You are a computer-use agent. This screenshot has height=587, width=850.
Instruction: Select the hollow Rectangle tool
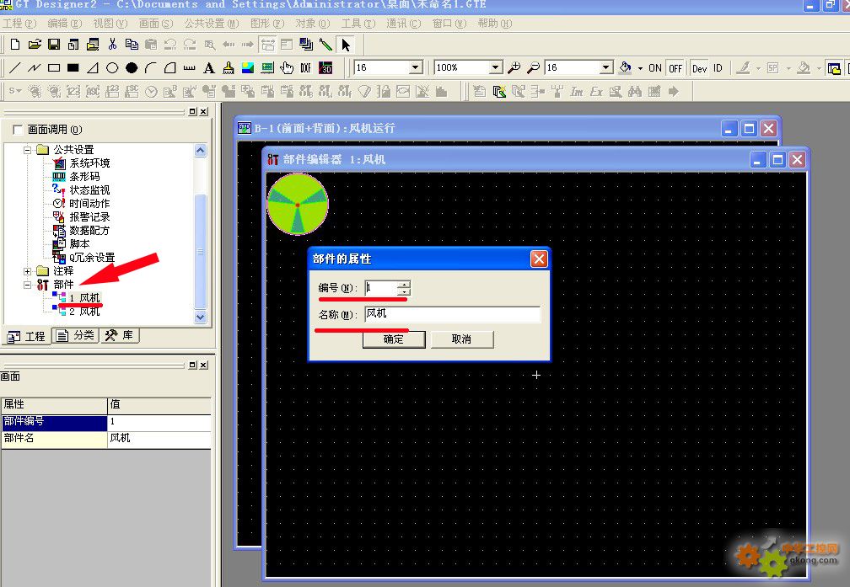(54, 68)
